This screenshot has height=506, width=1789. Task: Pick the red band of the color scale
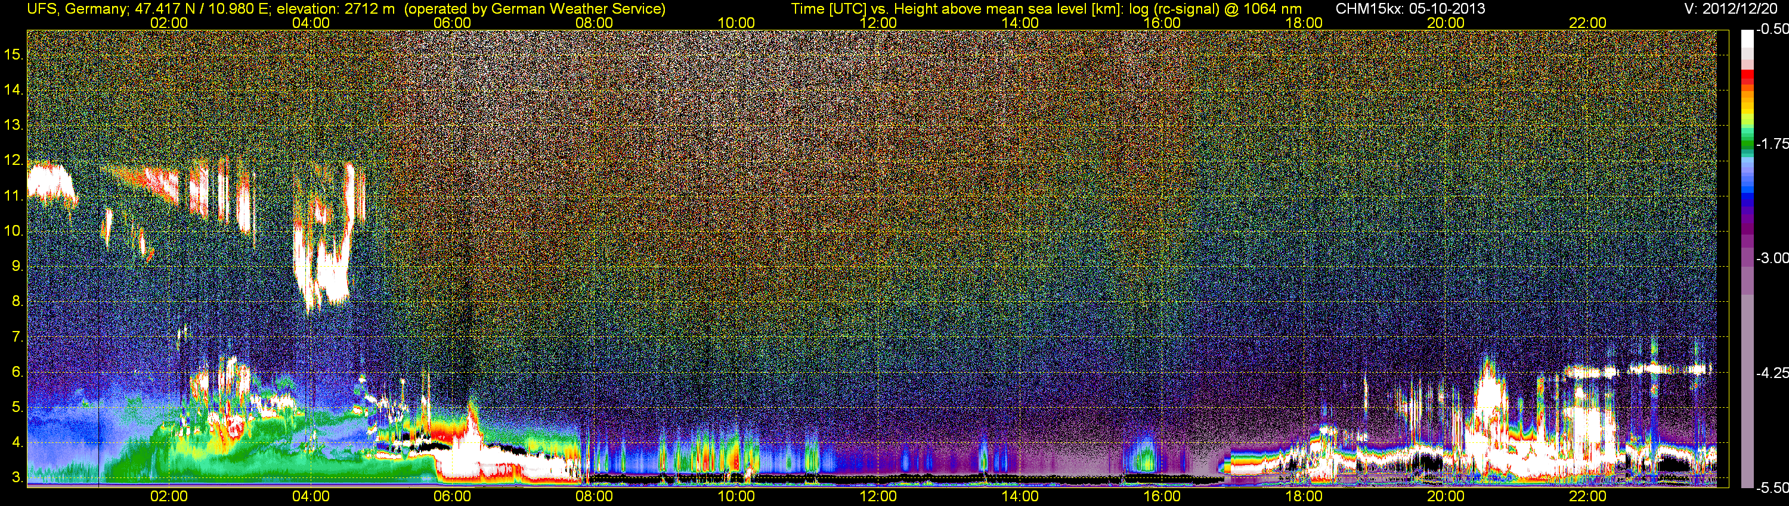click(1747, 80)
